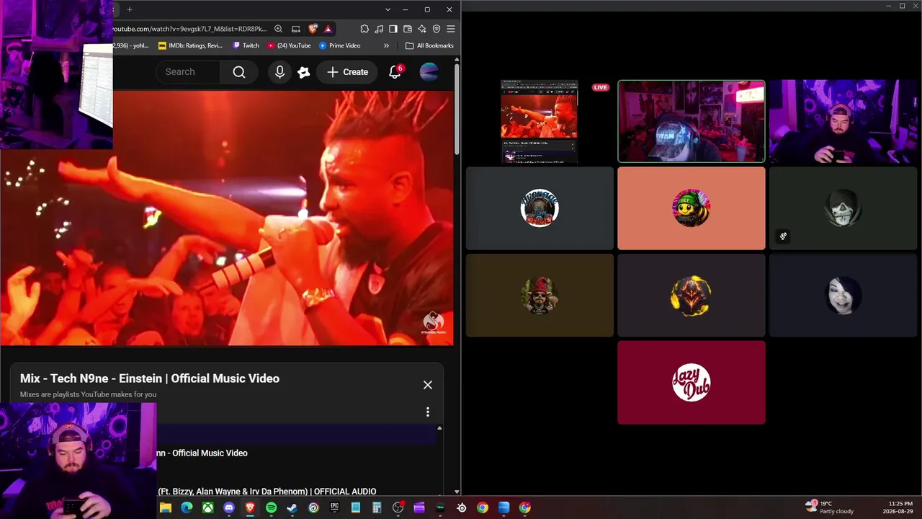Select the Lazy Dub avatar tile
The image size is (922, 519).
tap(691, 383)
